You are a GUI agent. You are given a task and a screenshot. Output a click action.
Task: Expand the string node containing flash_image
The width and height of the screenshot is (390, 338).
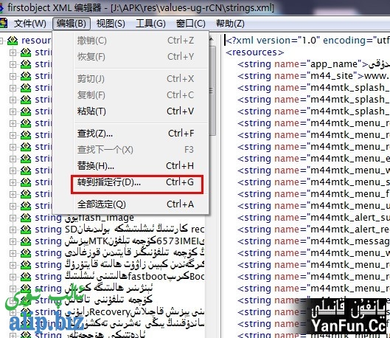13,218
